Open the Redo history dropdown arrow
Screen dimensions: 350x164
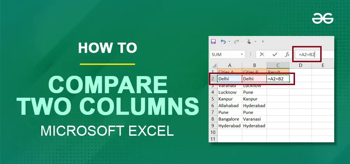(x=243, y=42)
